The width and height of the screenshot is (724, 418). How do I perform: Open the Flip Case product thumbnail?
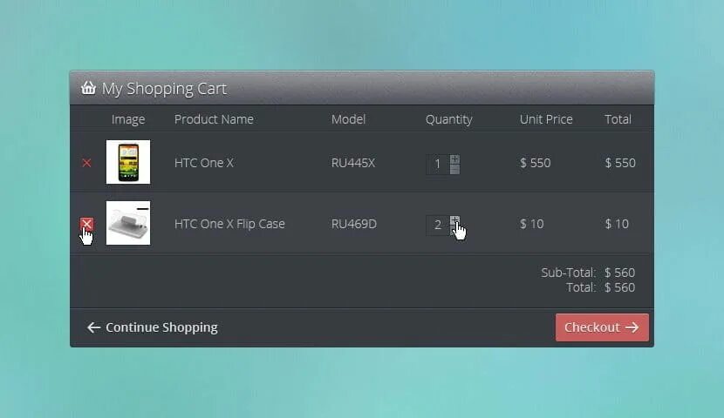point(128,223)
